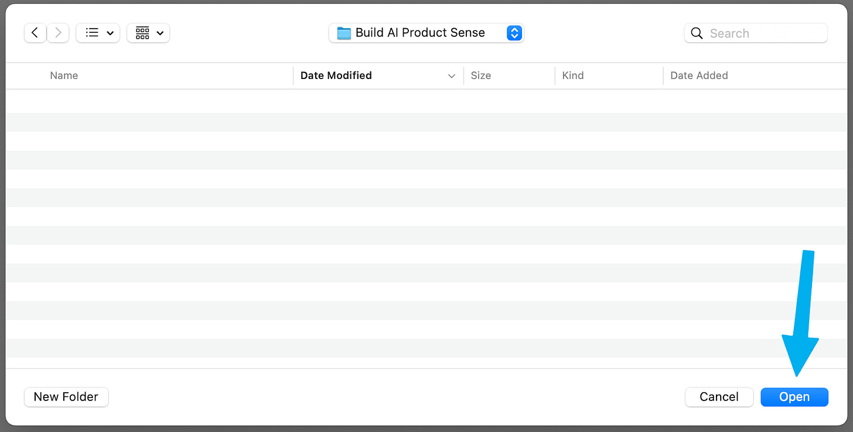Toggle sort order arrow on Date Modified
The height and width of the screenshot is (432, 853).
(x=451, y=76)
